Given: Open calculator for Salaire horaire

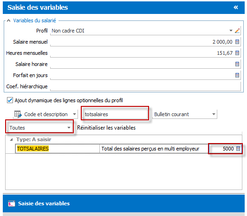Looking at the screenshot, I should pos(237,64).
